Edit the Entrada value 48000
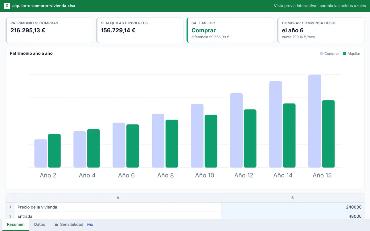Viewport: 370px width, 231px height. [x=293, y=216]
